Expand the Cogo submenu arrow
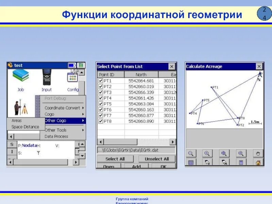 pos(83,114)
